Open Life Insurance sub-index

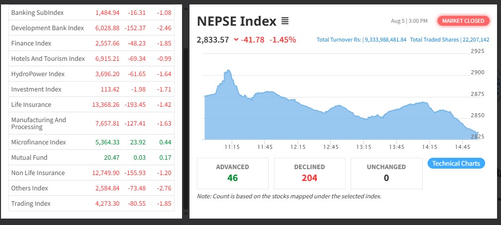[31, 104]
